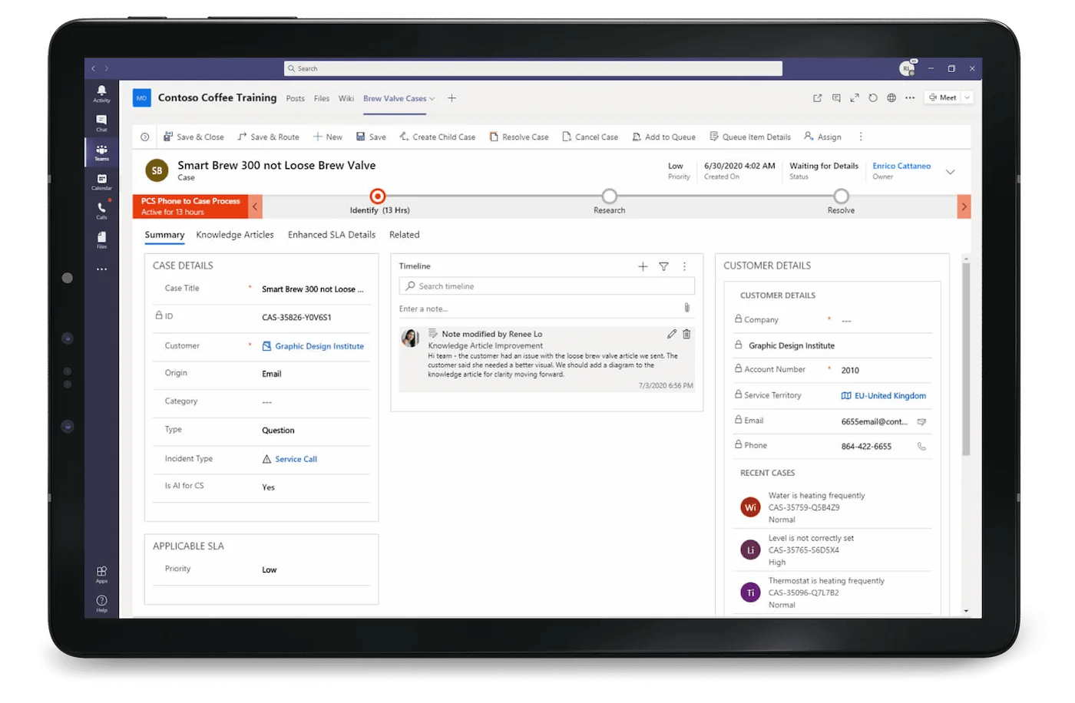Viewport: 1075px width, 703px height.
Task: Add a new tab with plus icon
Action: tap(451, 98)
